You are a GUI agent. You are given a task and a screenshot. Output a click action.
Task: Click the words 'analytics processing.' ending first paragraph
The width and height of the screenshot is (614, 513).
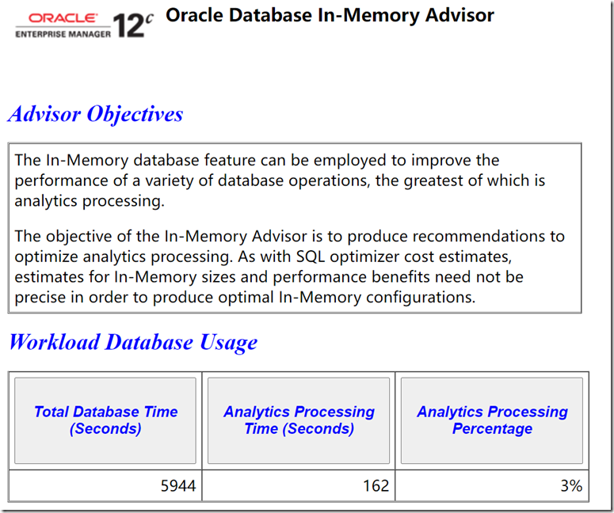pos(89,201)
